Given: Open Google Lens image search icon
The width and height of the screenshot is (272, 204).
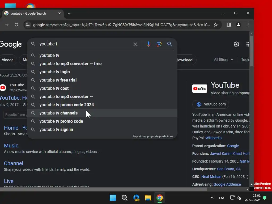Looking at the screenshot, I should [x=159, y=44].
